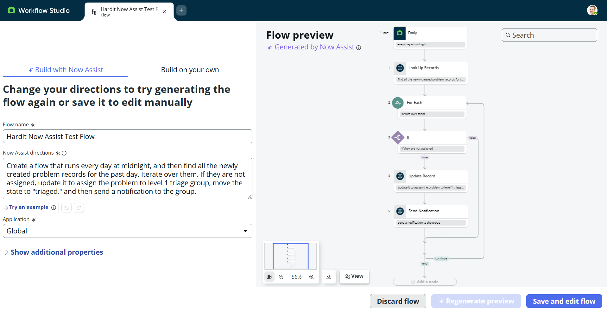Select the If condition node icon
The height and width of the screenshot is (312, 607).
398,137
